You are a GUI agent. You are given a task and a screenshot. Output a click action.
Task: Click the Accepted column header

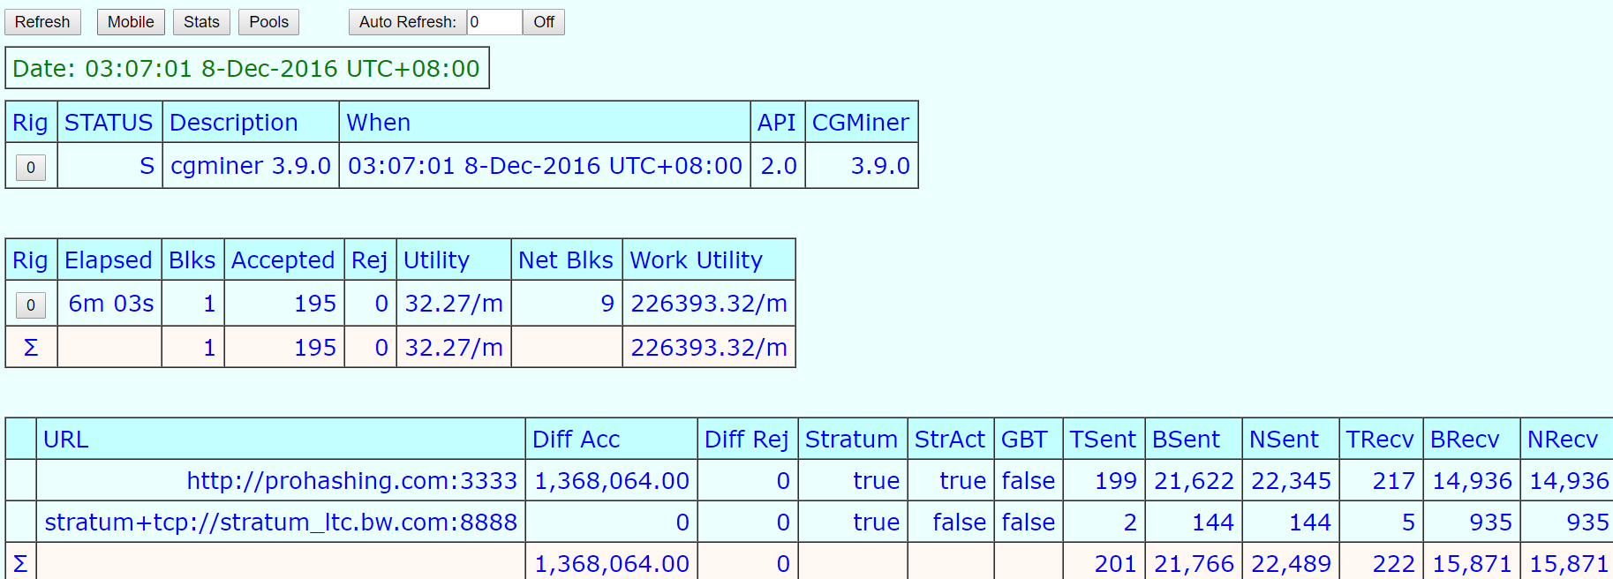click(x=283, y=260)
